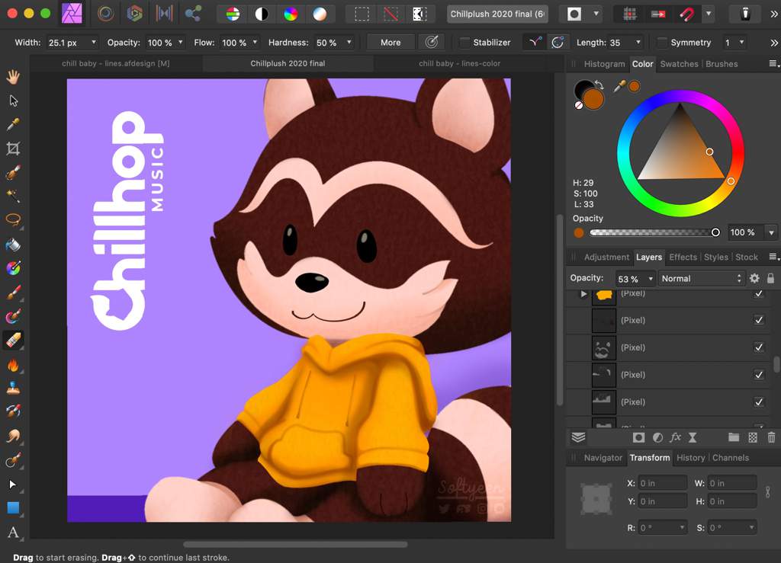This screenshot has height=563, width=781.
Task: Expand the yellow hoodie Pixel layer group
Action: 583,294
